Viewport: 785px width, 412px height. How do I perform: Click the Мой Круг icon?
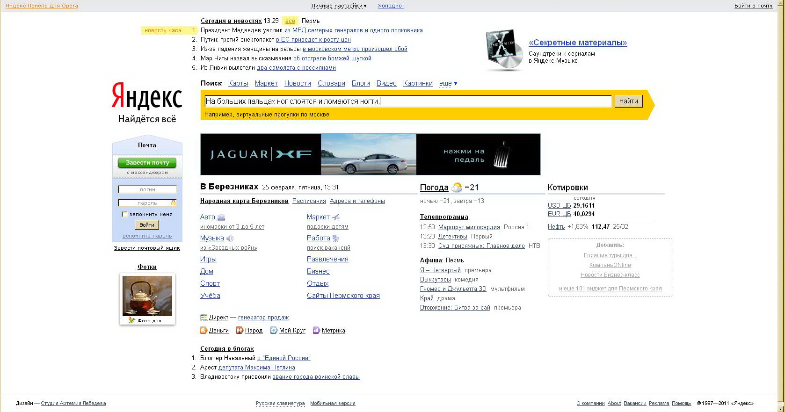coord(274,330)
